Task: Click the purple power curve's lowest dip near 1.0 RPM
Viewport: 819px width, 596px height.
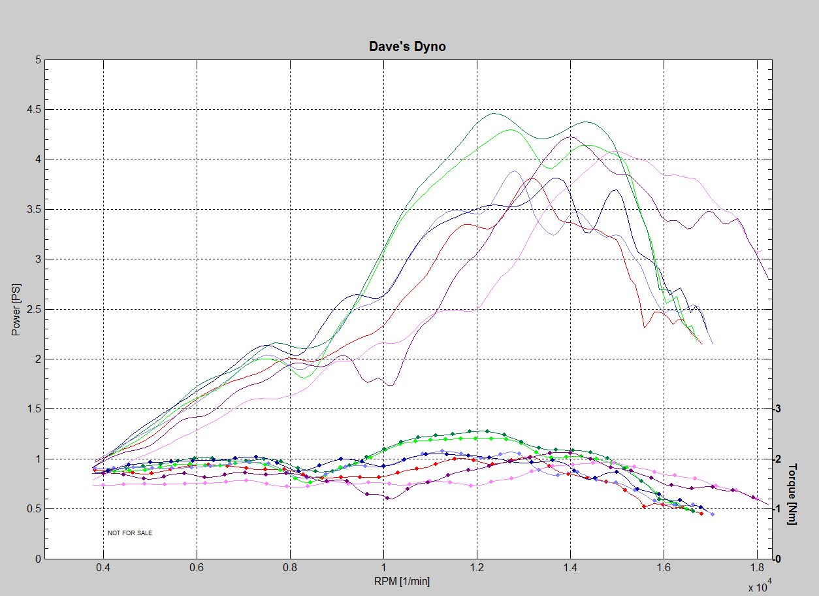Action: (390, 385)
